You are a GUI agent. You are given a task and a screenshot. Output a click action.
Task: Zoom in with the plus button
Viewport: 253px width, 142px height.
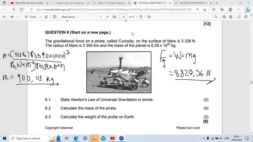pyautogui.click(x=108, y=17)
